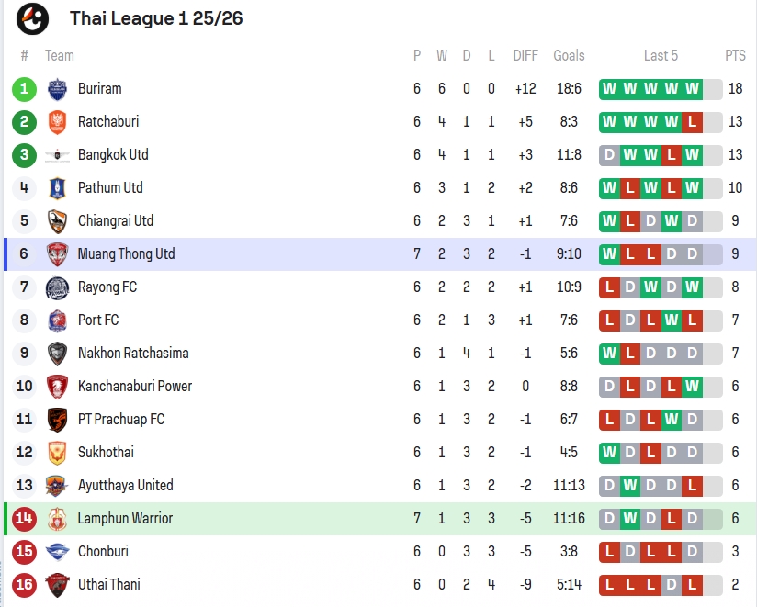Click the Port FC club crest

(57, 320)
